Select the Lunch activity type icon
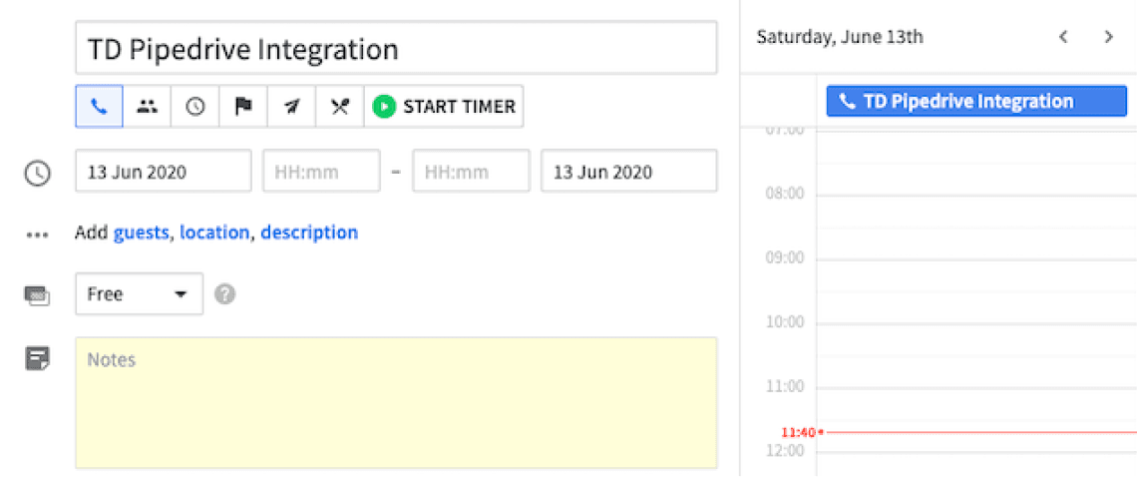The image size is (1137, 477). pos(339,107)
